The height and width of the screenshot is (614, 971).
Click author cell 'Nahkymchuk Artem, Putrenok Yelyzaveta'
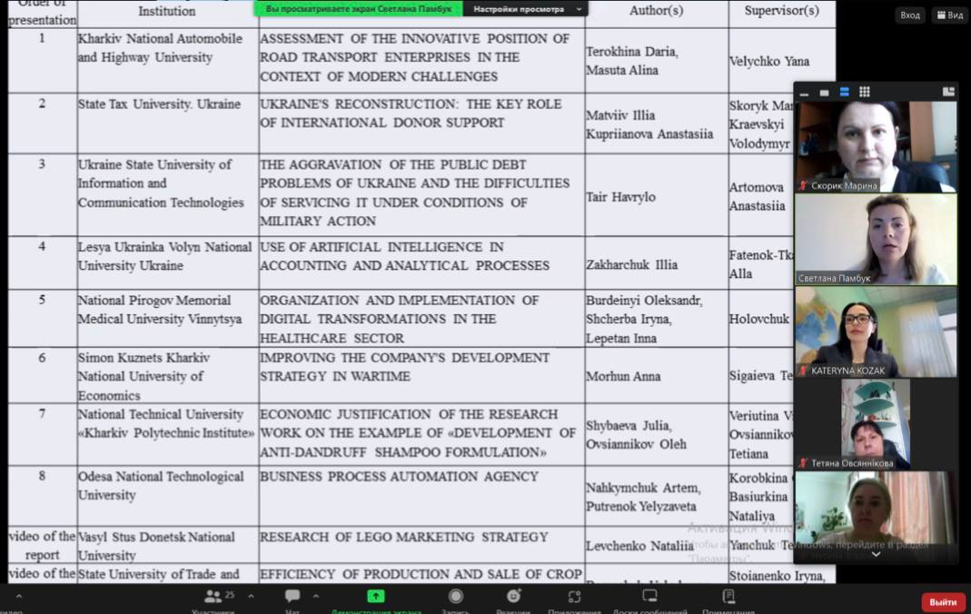[x=657, y=497]
